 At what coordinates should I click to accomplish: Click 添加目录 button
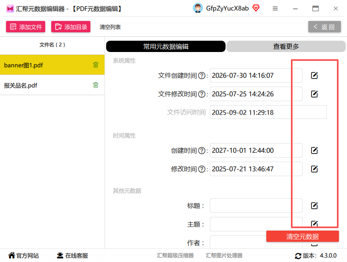[71, 27]
